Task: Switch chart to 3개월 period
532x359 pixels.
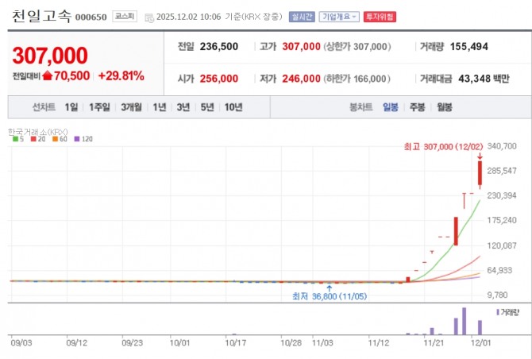Action: (x=131, y=107)
